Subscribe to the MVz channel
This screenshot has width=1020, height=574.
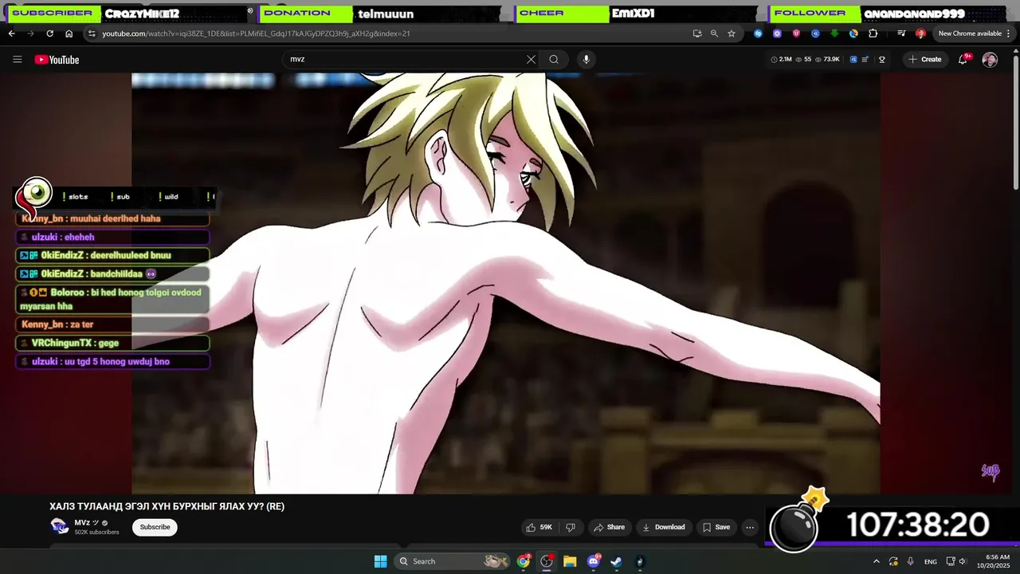pyautogui.click(x=155, y=527)
